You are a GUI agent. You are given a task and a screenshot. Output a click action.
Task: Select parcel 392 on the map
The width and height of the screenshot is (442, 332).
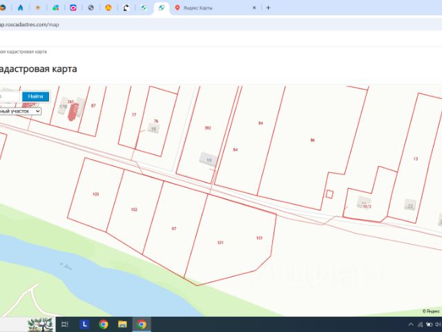pyautogui.click(x=208, y=128)
